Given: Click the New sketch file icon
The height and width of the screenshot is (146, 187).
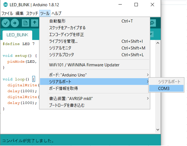Looking at the screenshot, I should 26,23.
